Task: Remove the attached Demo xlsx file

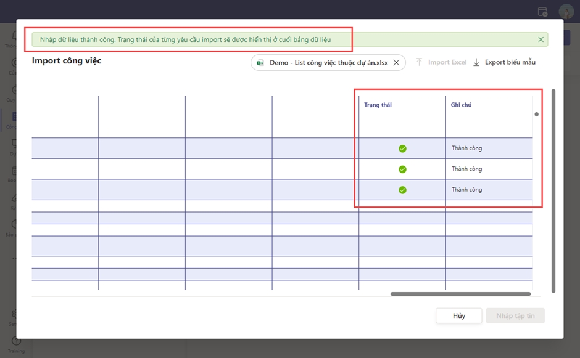Action: (x=397, y=62)
